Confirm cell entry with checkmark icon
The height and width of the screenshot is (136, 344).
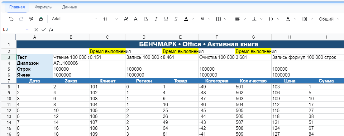[x=43, y=30]
